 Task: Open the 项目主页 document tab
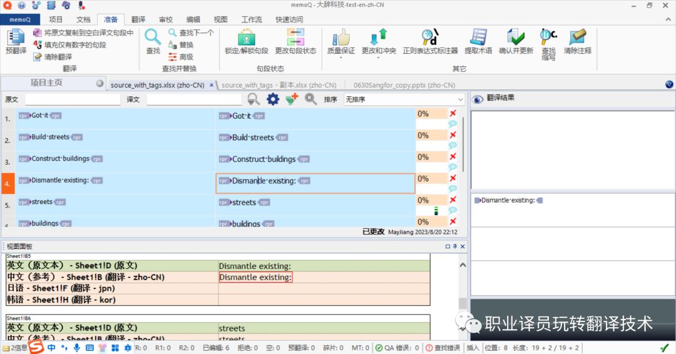pos(46,83)
